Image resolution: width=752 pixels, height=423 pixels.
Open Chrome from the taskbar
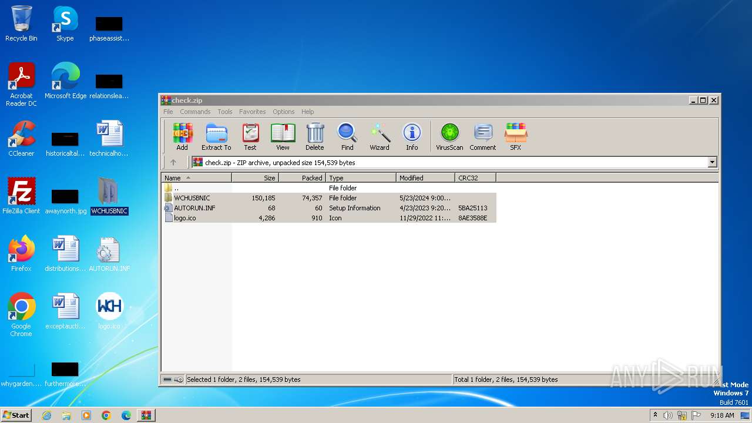click(x=106, y=415)
